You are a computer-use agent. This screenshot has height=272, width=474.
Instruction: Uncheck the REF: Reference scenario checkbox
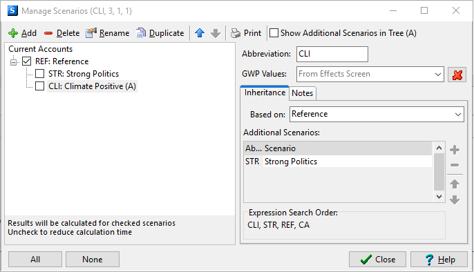pos(26,61)
